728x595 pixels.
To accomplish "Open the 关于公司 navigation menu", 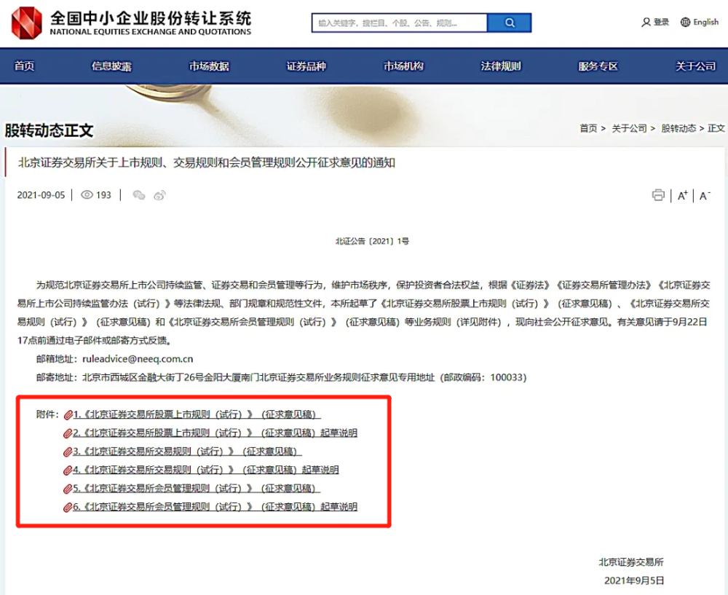I will pyautogui.click(x=695, y=66).
